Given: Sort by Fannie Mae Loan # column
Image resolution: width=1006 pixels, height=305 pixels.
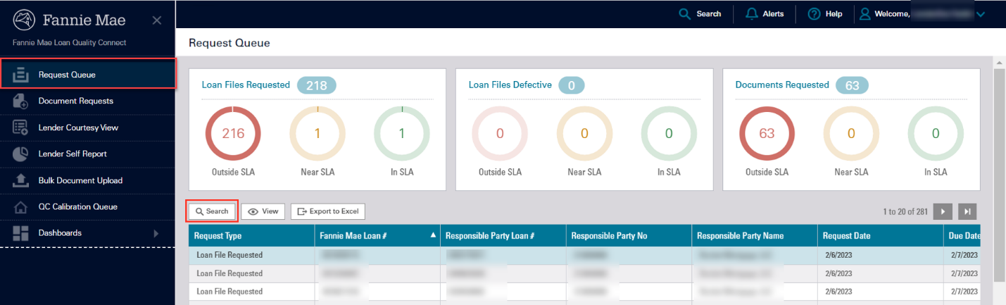Looking at the screenshot, I should point(377,236).
